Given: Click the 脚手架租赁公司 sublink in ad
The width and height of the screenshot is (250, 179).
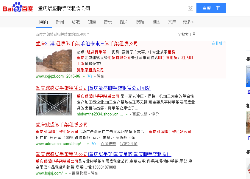Looking at the screenshot, I should point(90,70).
